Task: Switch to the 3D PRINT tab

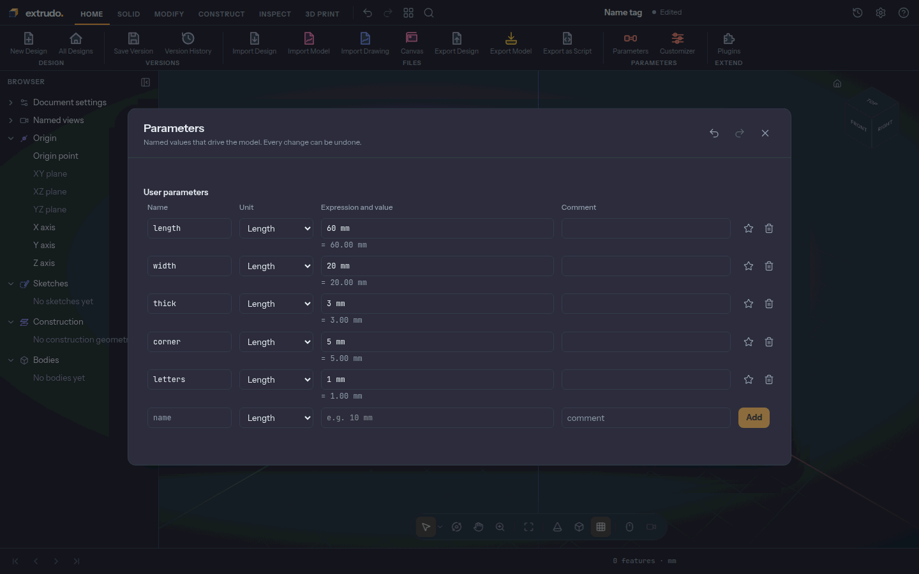Action: [x=322, y=14]
